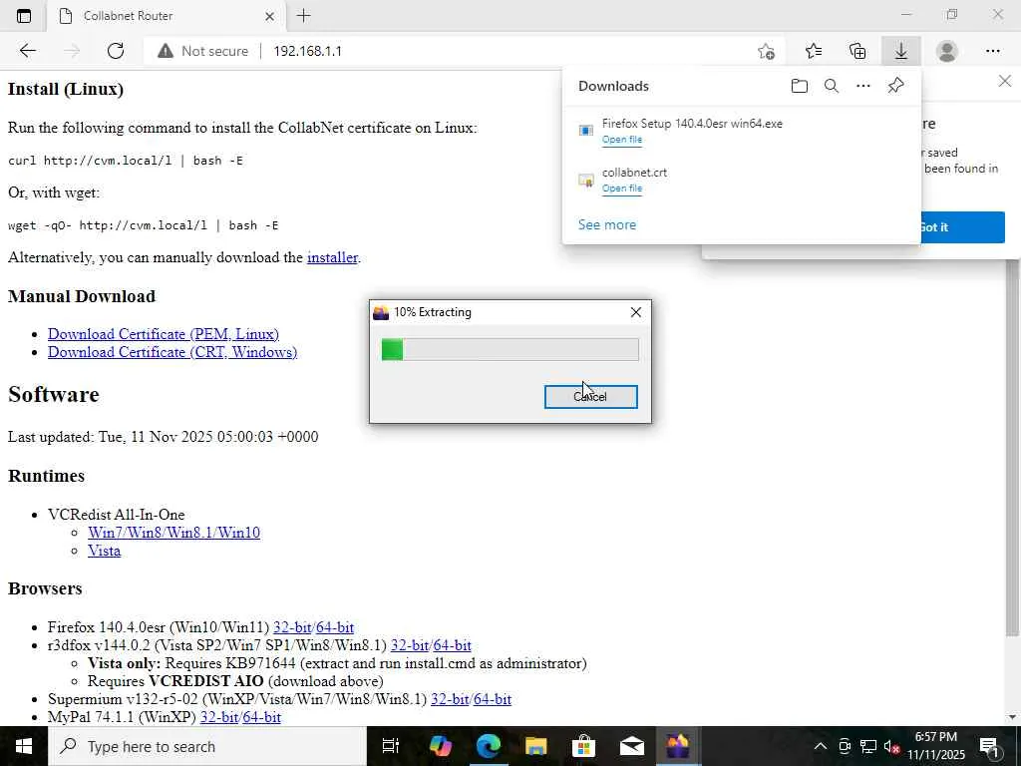Screen dimensions: 1021x766
Task: Open a new tab with the plus button
Action: pyautogui.click(x=303, y=16)
